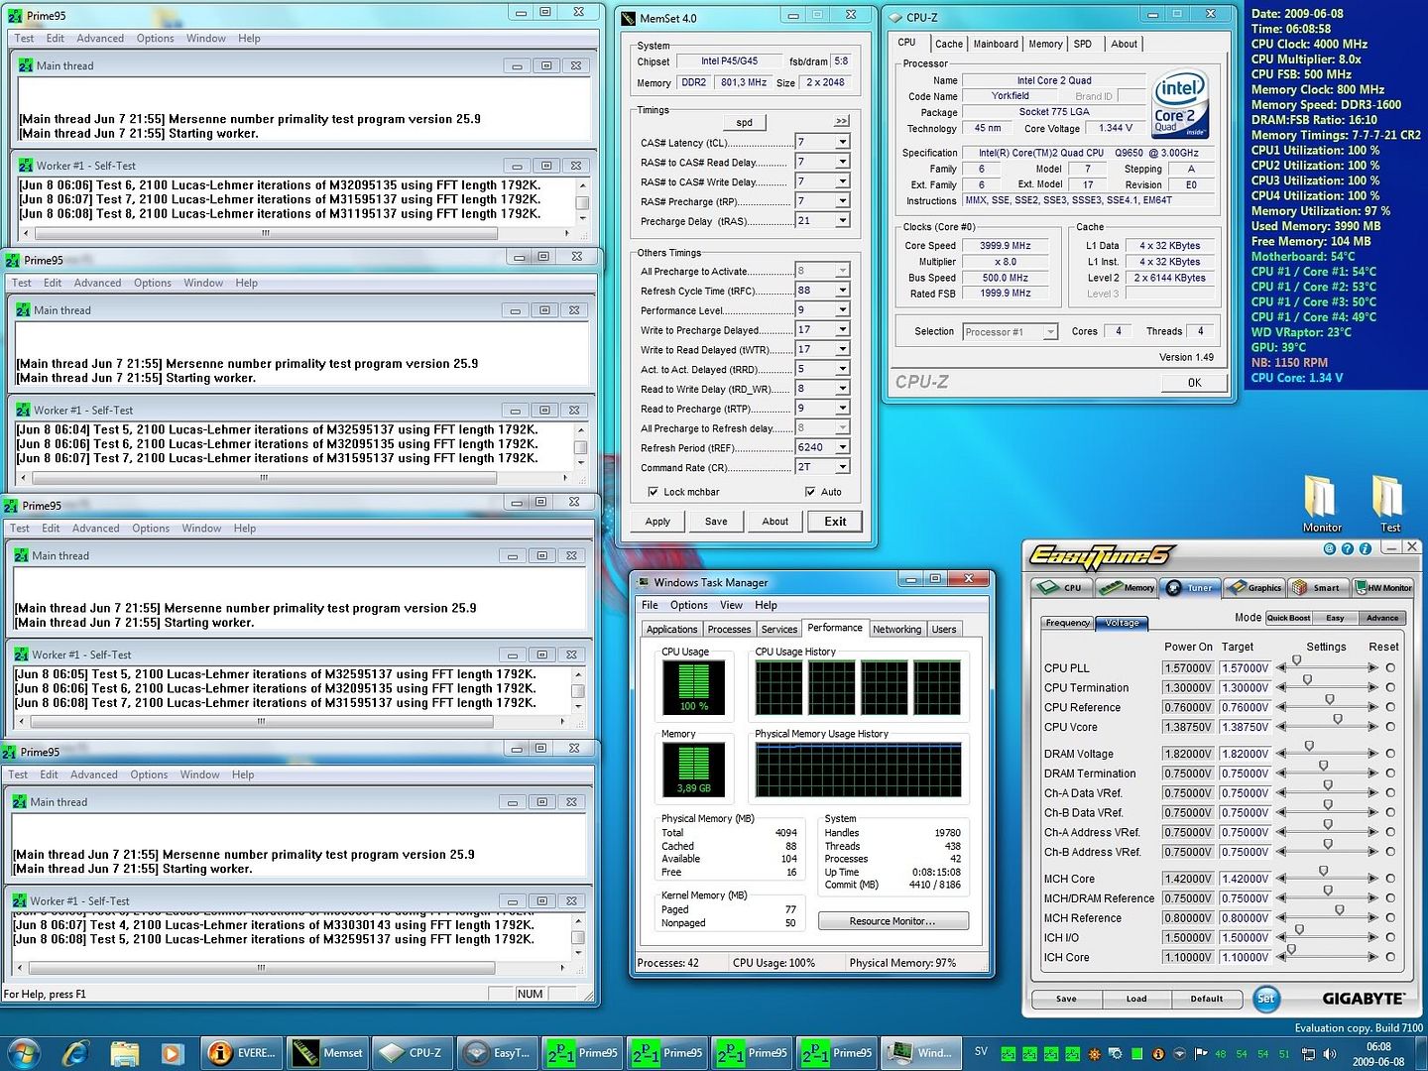The image size is (1428, 1071).
Task: Open Performance Level dropdown in MemSet
Action: 842,310
